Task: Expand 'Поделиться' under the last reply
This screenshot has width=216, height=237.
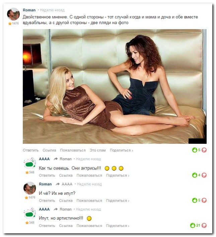Action: [x=118, y=226]
